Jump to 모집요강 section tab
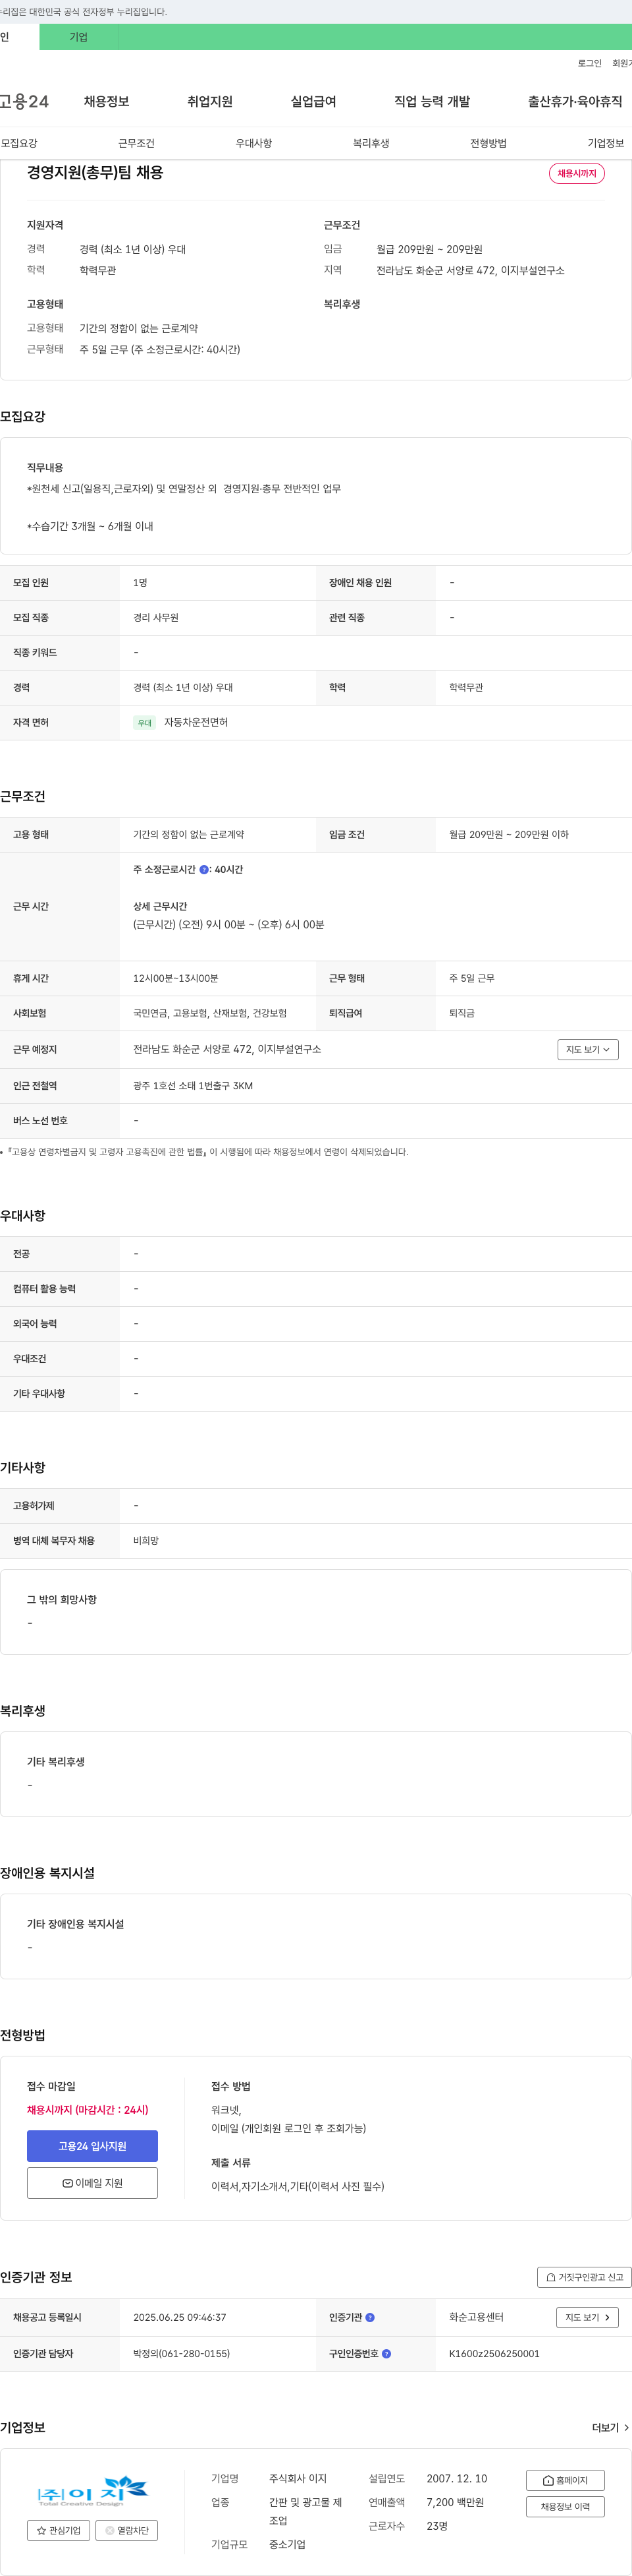Screen dimensions: 632x2576 19,143
